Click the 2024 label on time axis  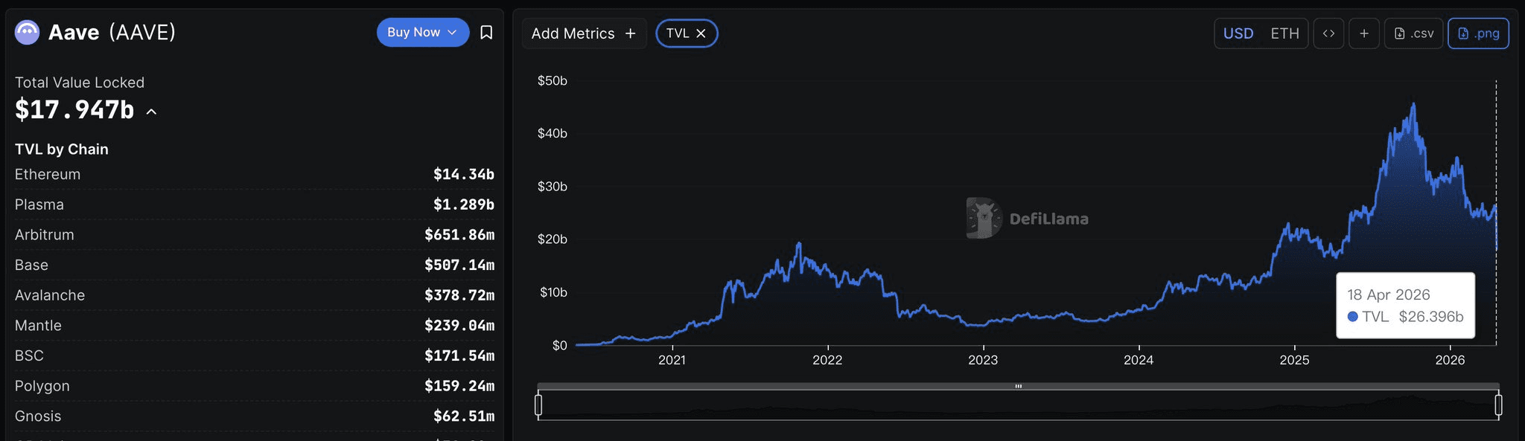(x=1138, y=360)
